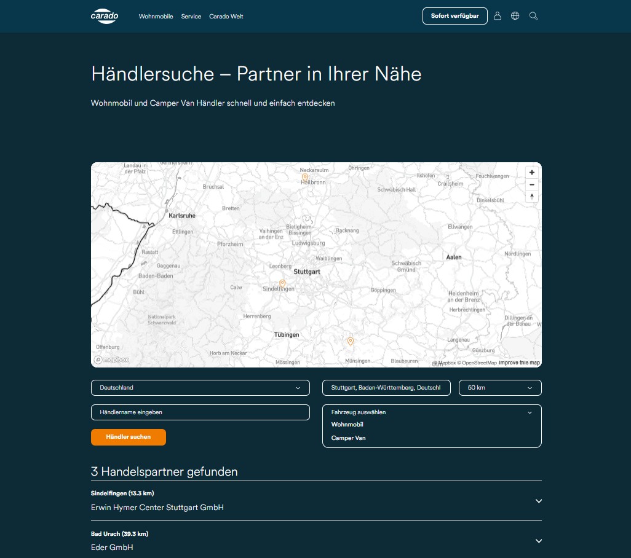Click the map pin at Sindelfingen
This screenshot has height=558, width=631.
[282, 283]
